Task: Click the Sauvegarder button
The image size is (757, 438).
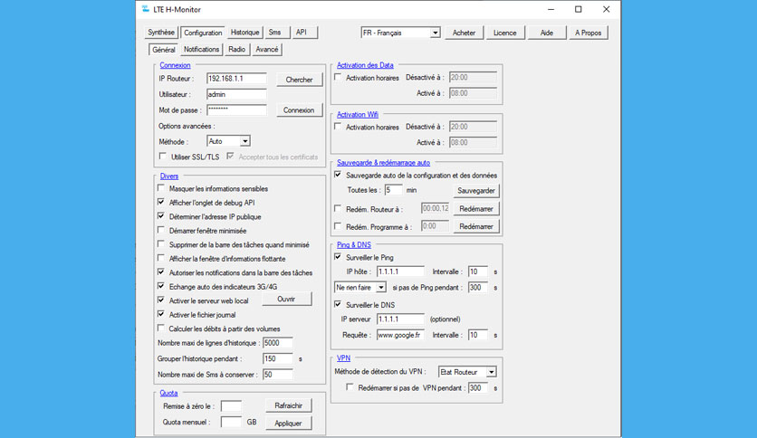Action: (476, 191)
